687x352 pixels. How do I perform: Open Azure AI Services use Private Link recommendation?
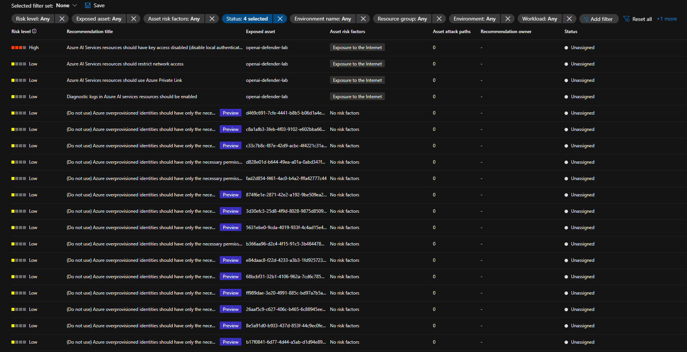tap(124, 80)
